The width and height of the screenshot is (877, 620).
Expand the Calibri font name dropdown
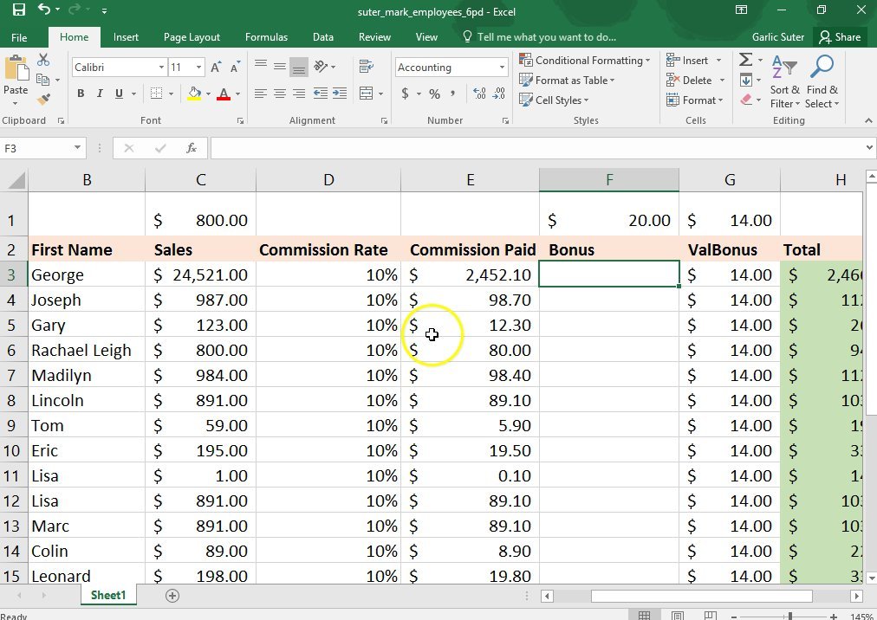(x=161, y=68)
